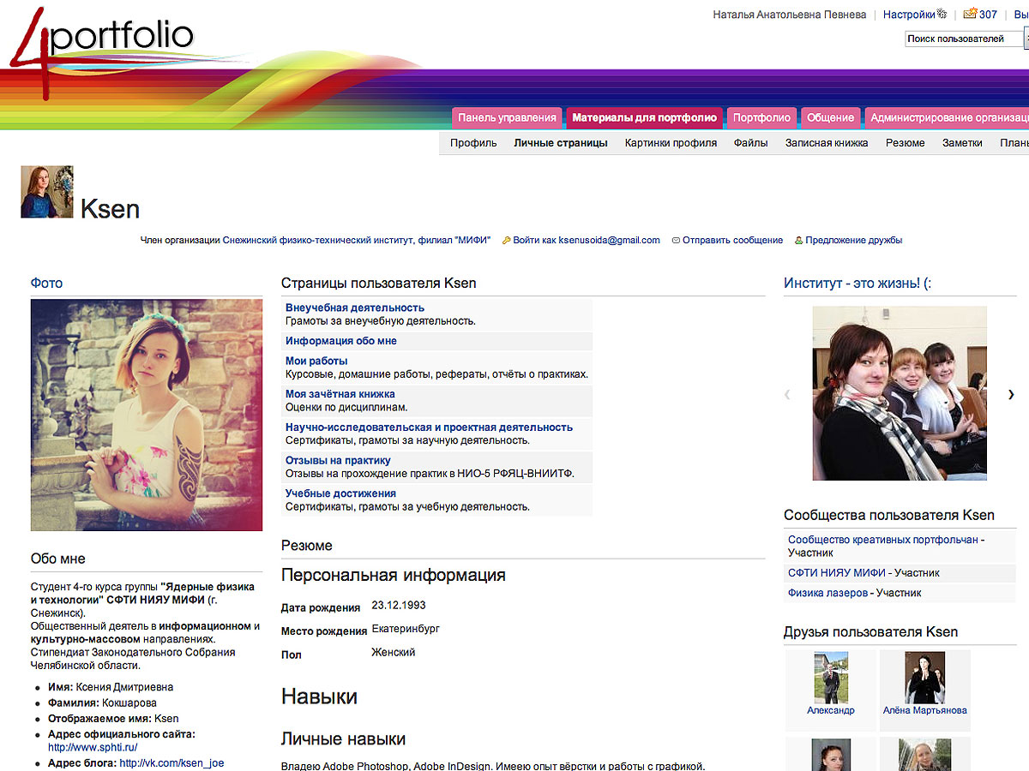Open the Панель управления tab
Screen dimensions: 1029x771
[507, 118]
